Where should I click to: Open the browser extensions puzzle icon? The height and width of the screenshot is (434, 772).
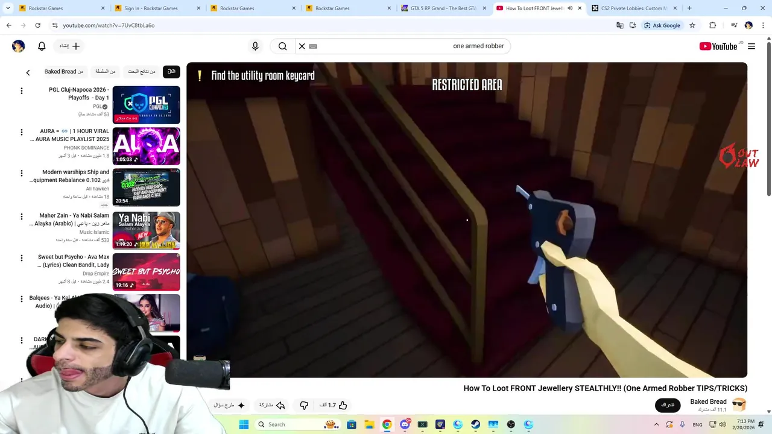713,25
